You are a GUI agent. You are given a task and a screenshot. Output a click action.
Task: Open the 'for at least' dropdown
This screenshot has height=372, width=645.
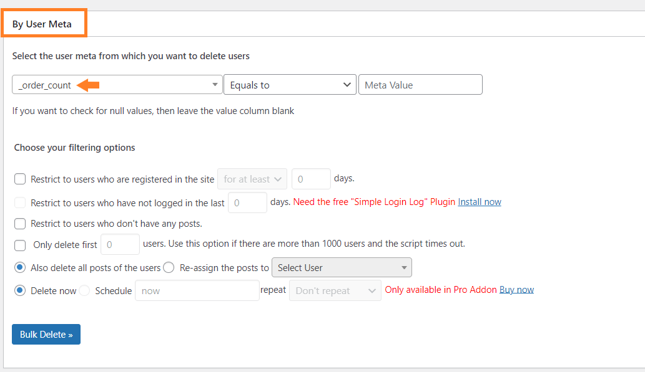coord(252,179)
